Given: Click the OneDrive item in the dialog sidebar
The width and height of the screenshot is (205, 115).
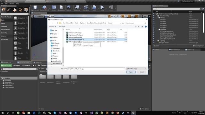Looking at the screenshot, I should tap(53, 37).
